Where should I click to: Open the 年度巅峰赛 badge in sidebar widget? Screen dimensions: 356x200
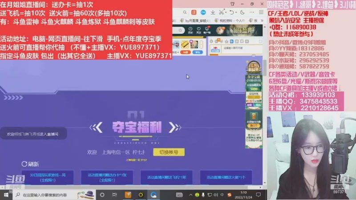click(x=254, y=67)
